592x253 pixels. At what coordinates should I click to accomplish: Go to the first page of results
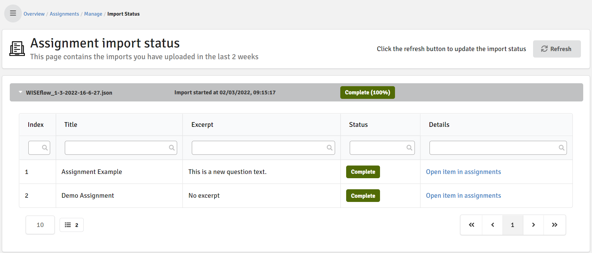point(471,225)
